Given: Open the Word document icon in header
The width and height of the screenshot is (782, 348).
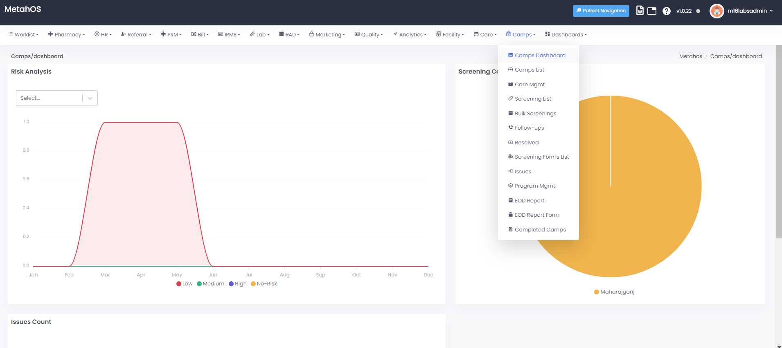Looking at the screenshot, I should 640,11.
